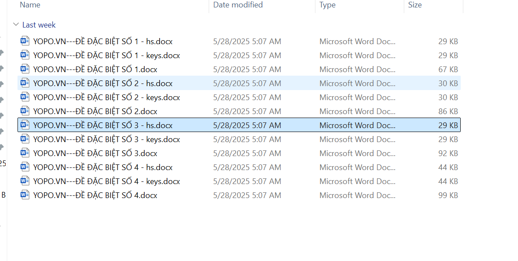The image size is (518, 261).
Task: Click Word icon of ĐỀ ĐẶC BIỆT SỐ 1 - hs.docx
Action: tap(25, 42)
